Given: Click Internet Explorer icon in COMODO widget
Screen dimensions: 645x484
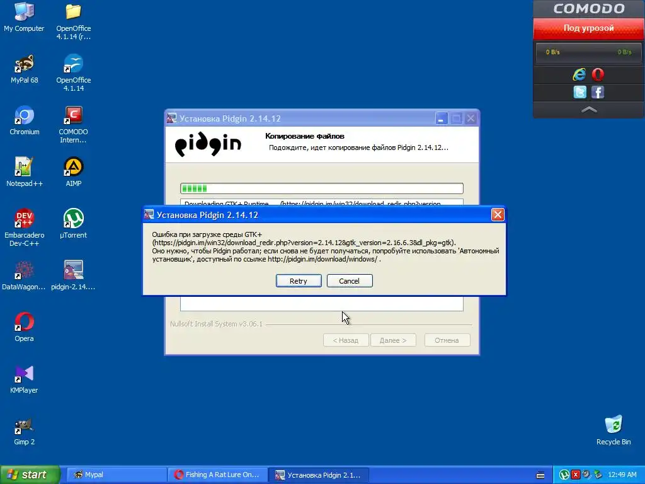Looking at the screenshot, I should click(x=579, y=74).
